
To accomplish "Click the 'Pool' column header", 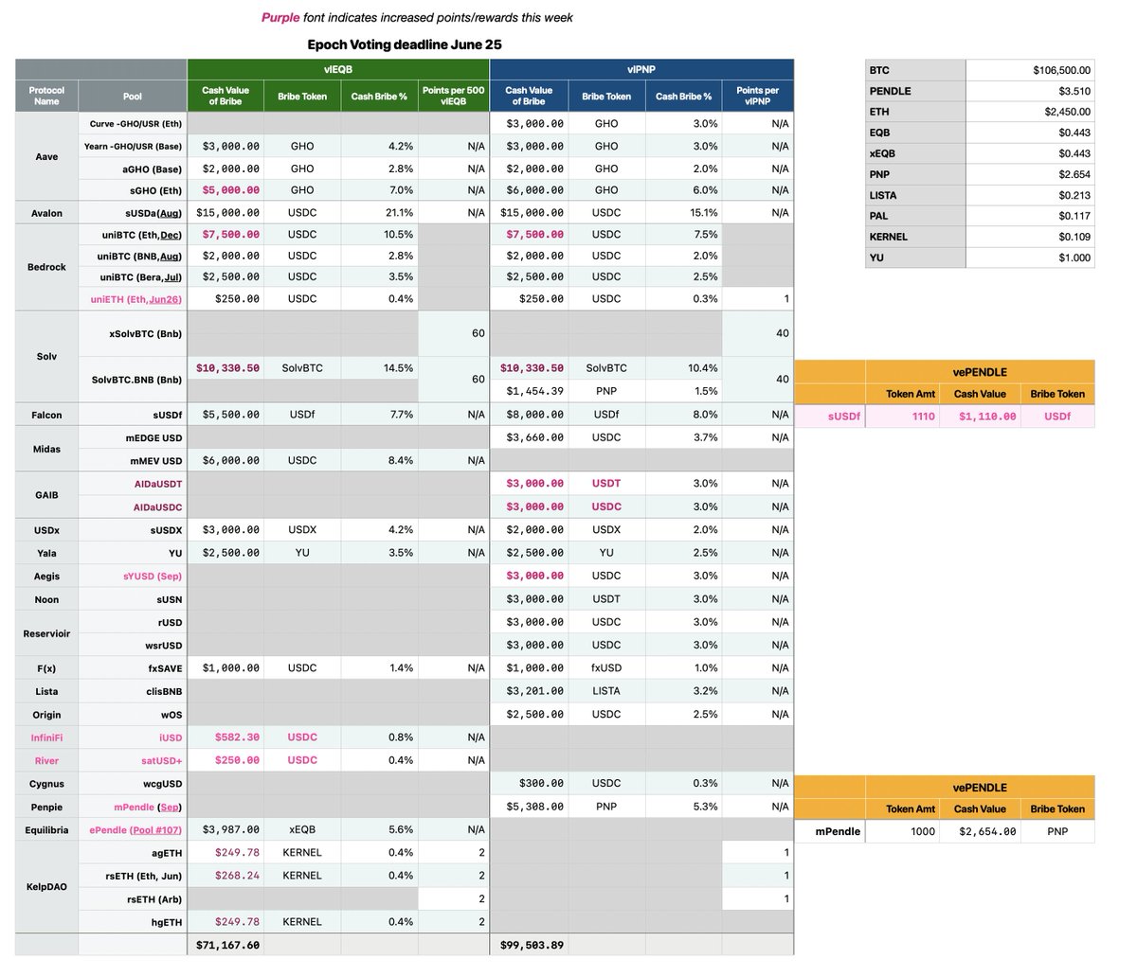I will click(133, 97).
